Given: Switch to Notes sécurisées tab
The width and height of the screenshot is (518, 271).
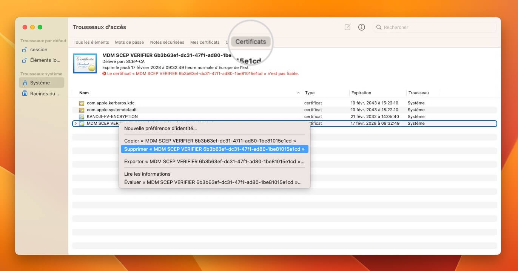Looking at the screenshot, I should pos(167,42).
